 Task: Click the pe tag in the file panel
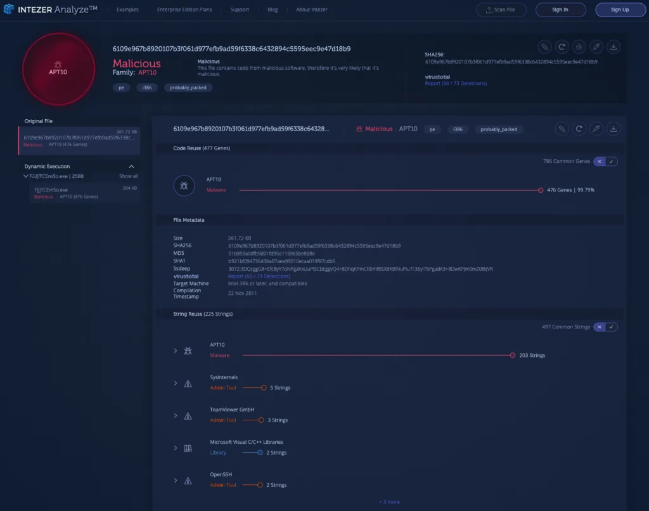[x=432, y=129]
